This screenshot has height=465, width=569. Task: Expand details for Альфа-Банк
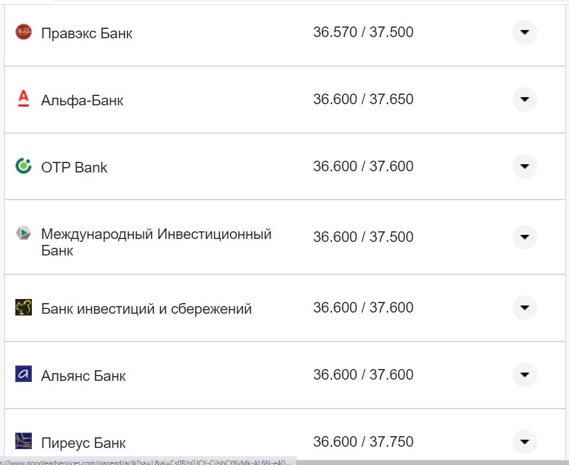tap(524, 99)
